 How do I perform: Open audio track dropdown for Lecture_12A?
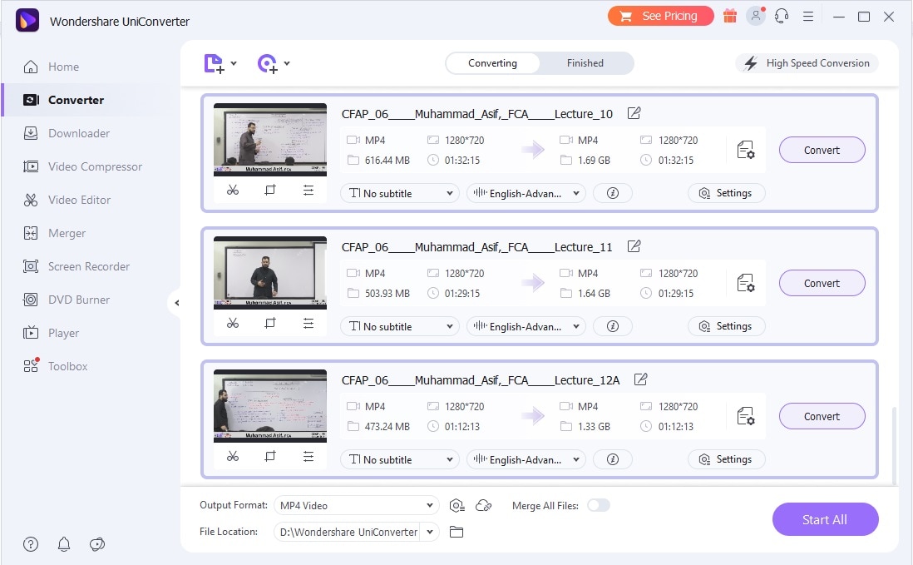526,459
